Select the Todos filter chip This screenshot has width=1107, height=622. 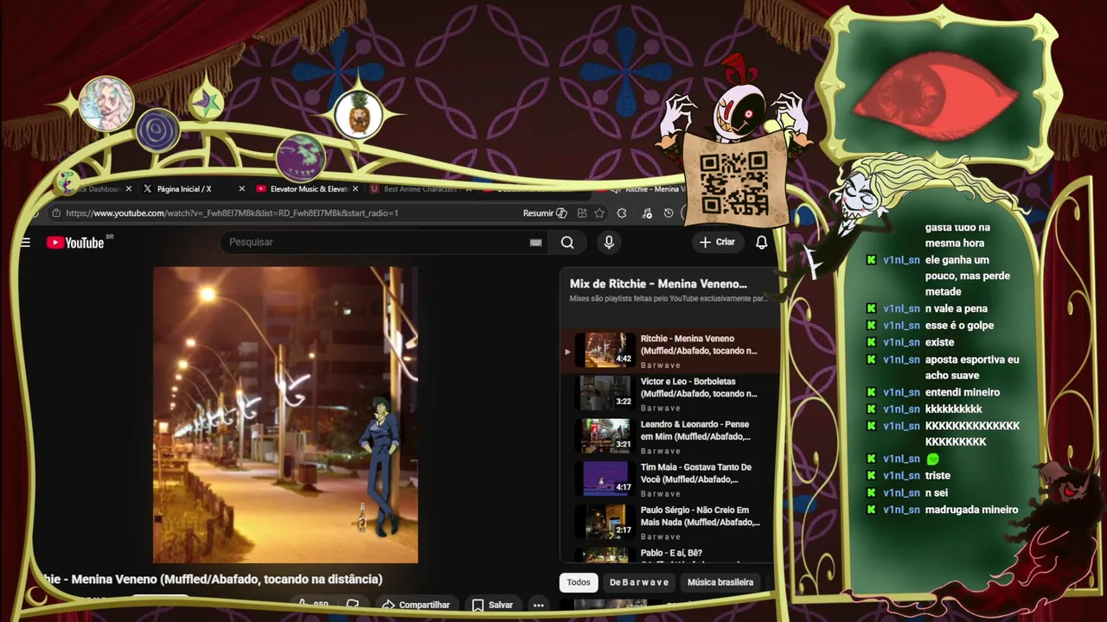click(x=579, y=582)
